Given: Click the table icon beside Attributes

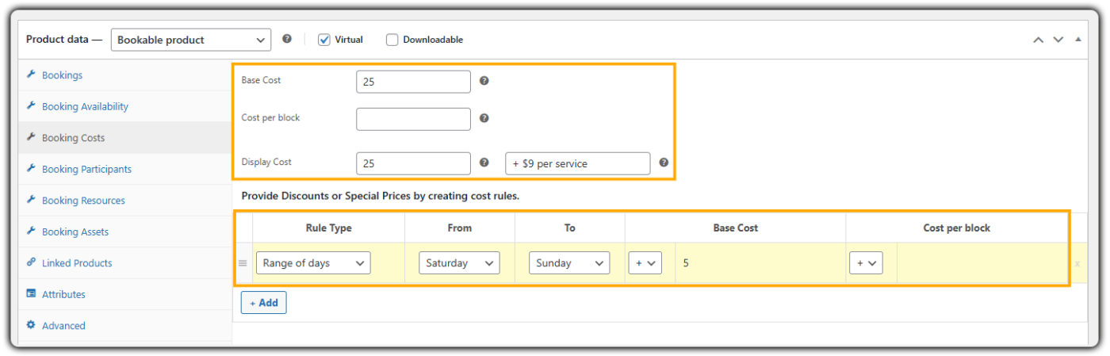Looking at the screenshot, I should coord(31,293).
